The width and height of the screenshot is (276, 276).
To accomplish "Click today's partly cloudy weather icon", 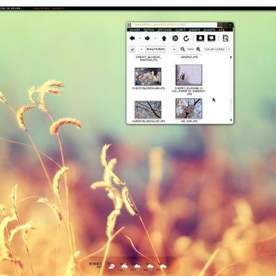I will click(112, 266).
